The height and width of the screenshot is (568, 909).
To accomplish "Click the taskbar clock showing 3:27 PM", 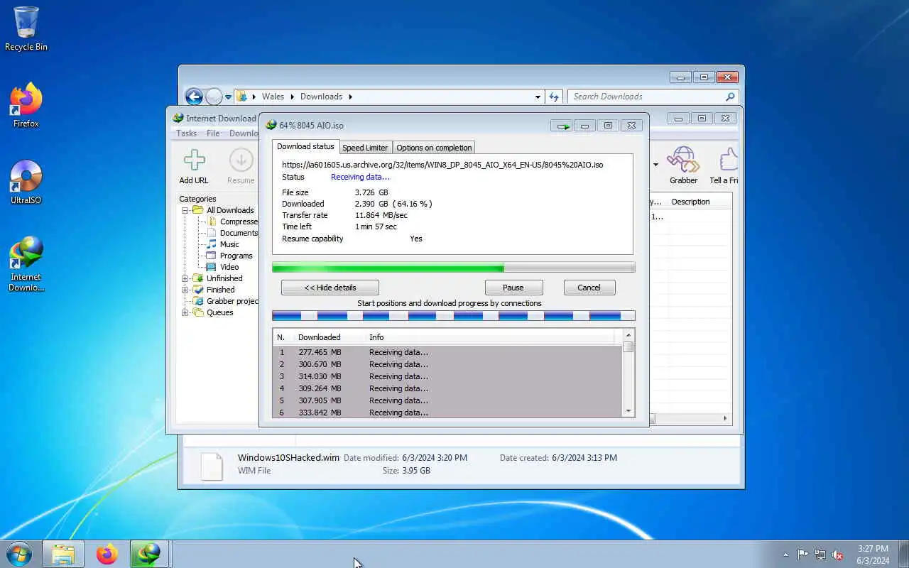I will tap(873, 555).
